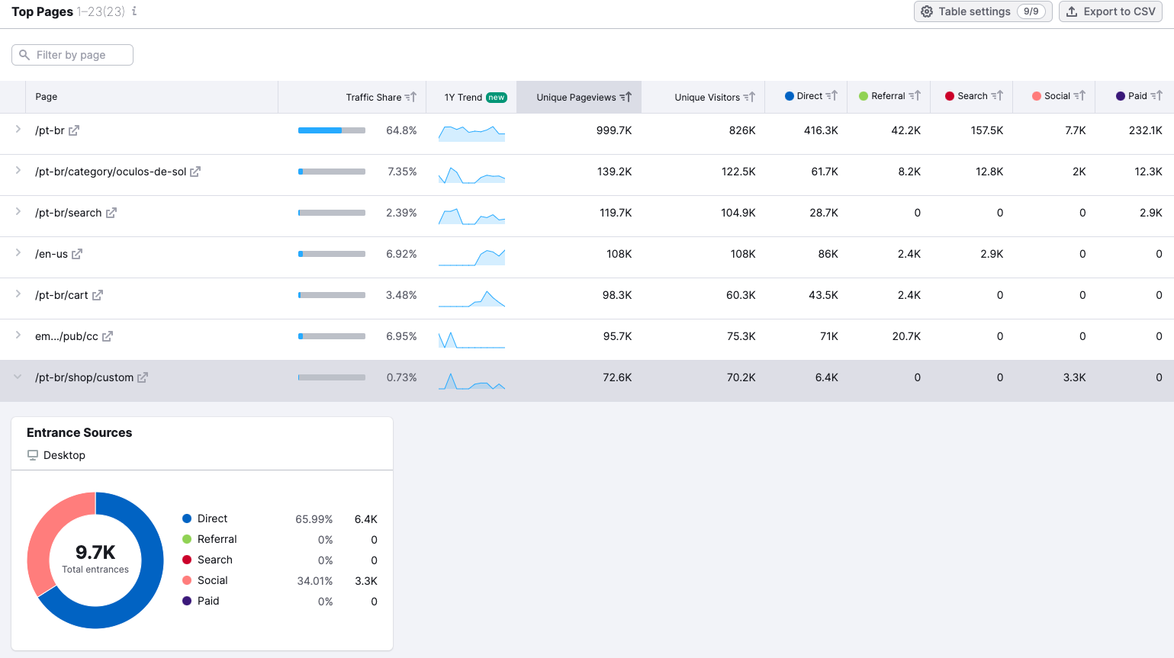Click the info icon next to Top Pages
The width and height of the screenshot is (1174, 658).
point(134,11)
